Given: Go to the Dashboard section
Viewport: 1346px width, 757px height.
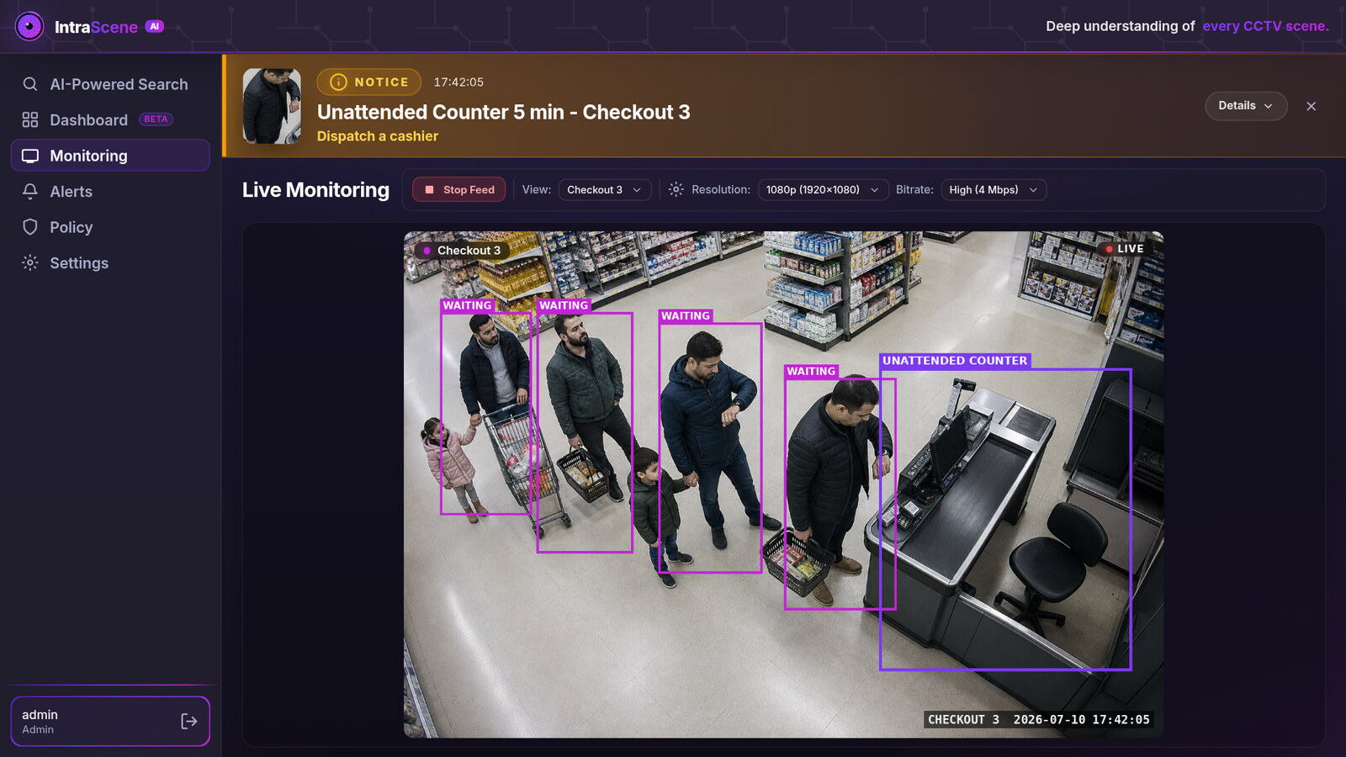Looking at the screenshot, I should [110, 119].
